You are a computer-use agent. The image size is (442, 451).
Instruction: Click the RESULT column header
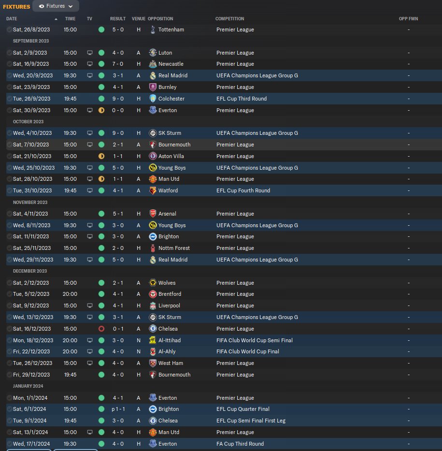point(118,19)
